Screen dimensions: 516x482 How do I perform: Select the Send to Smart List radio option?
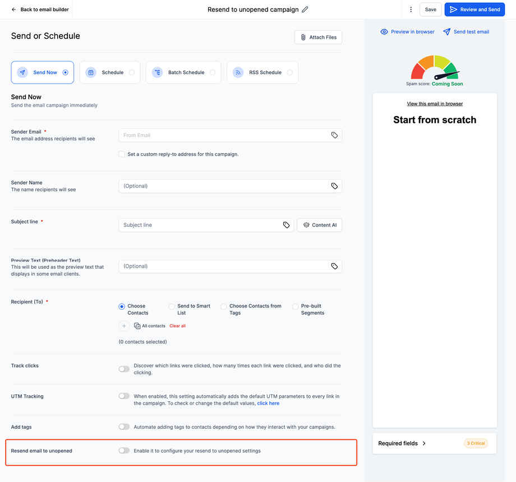pyautogui.click(x=172, y=306)
